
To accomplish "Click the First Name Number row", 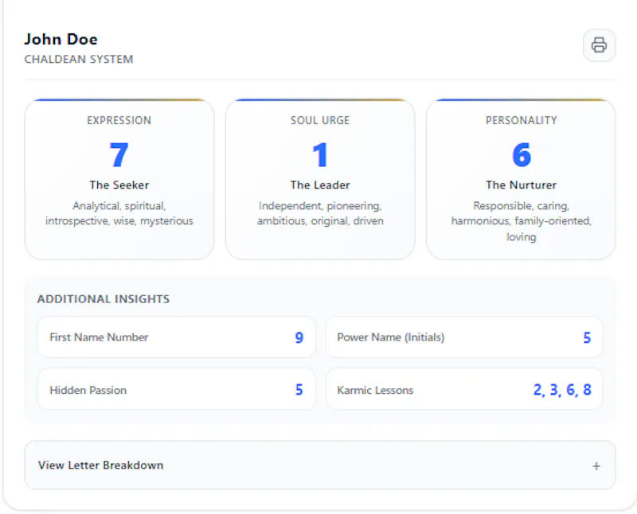I will pyautogui.click(x=176, y=337).
